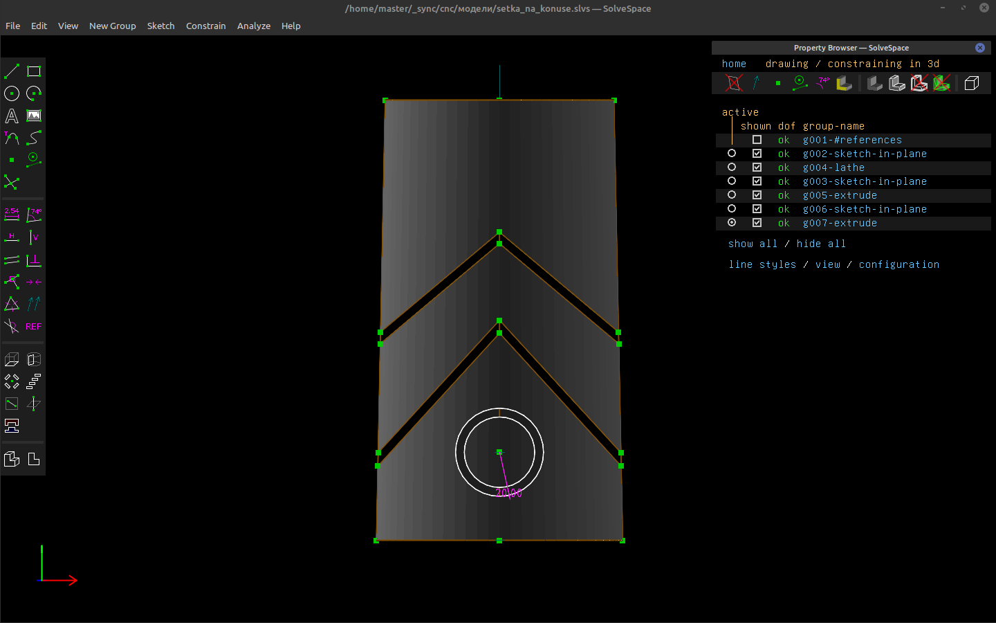
Task: Open the New Group menu
Action: 113,26
